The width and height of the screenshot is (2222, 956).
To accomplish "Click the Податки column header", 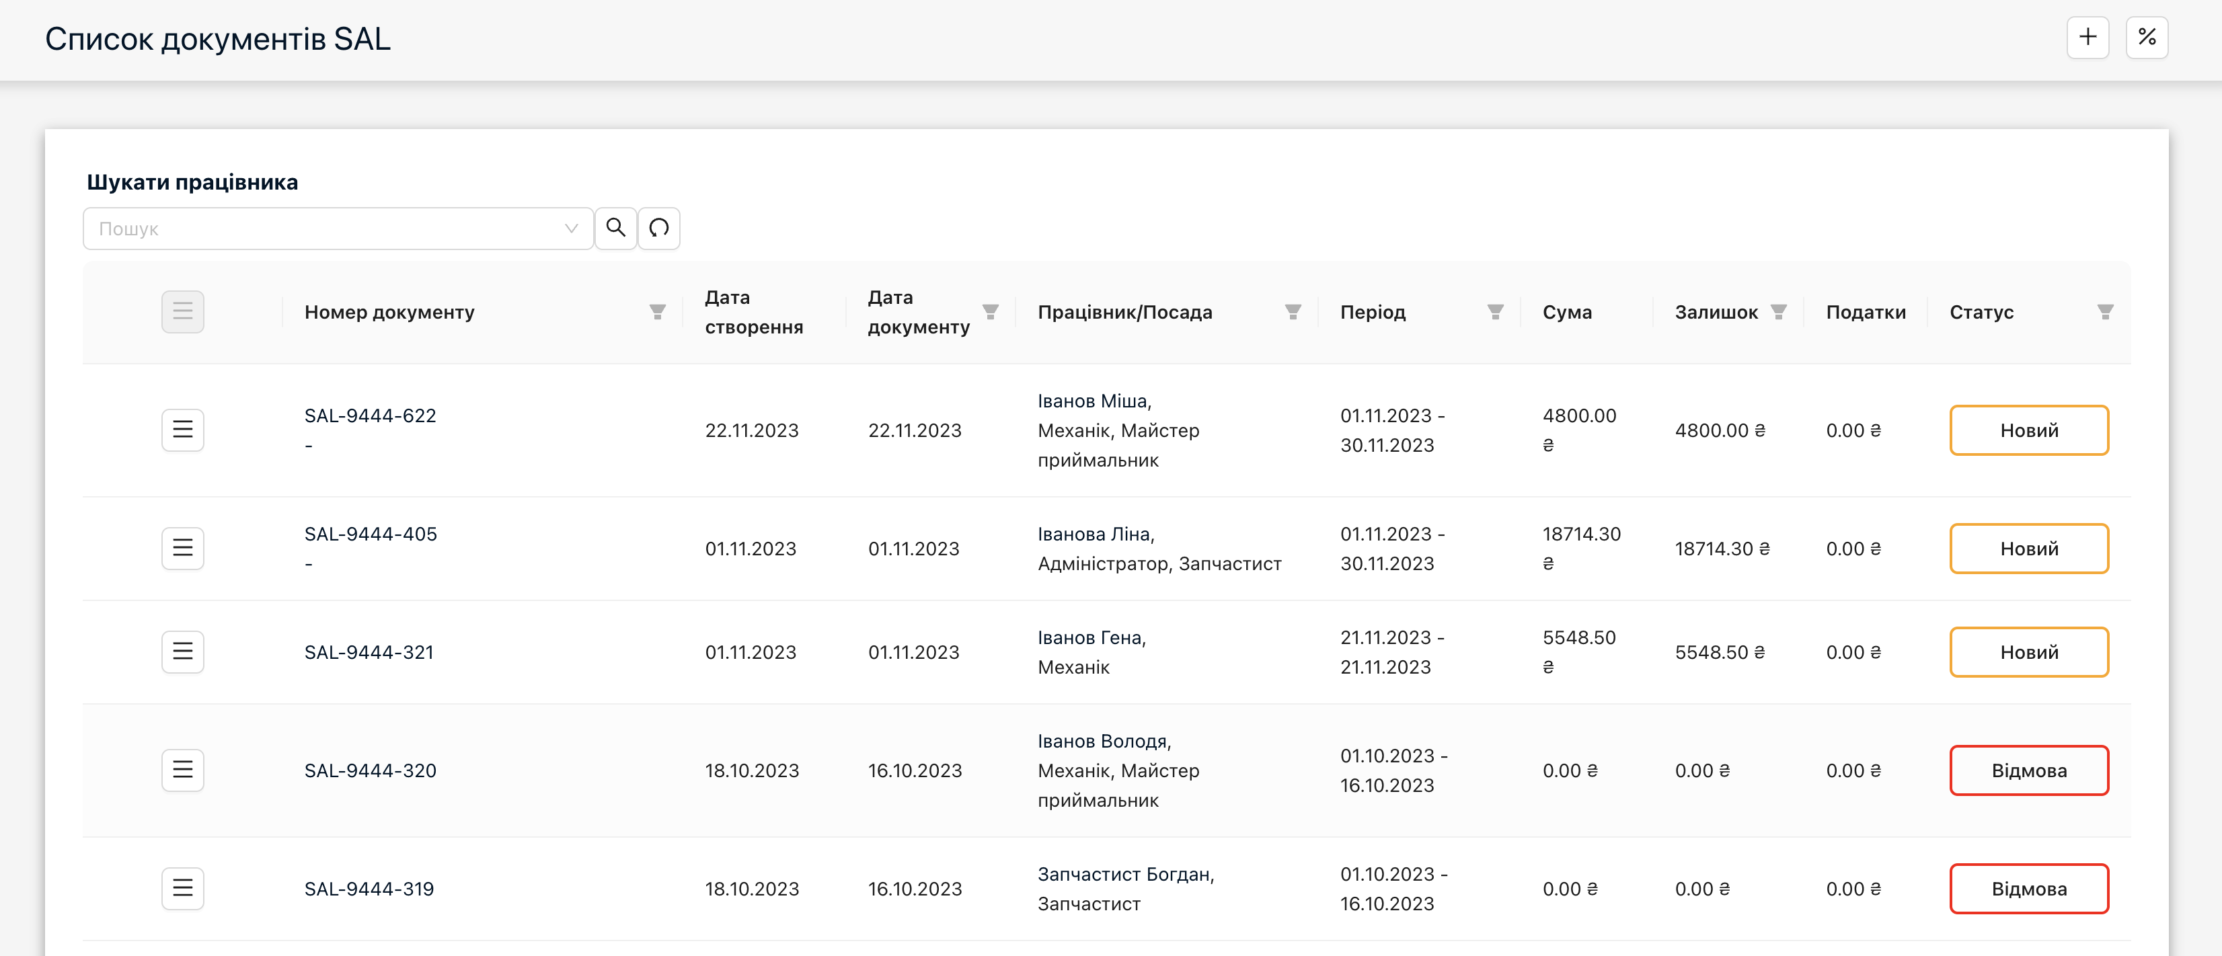I will [1866, 312].
